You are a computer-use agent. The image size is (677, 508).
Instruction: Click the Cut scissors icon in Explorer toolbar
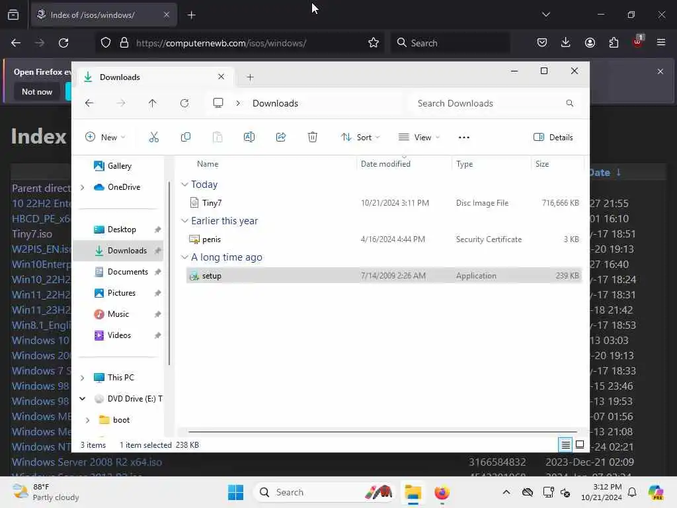click(153, 138)
